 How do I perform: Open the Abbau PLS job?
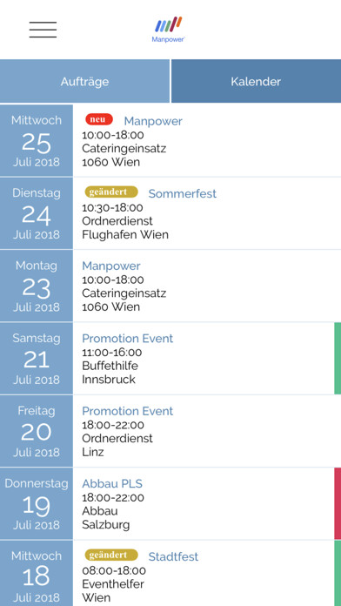pyautogui.click(x=112, y=483)
